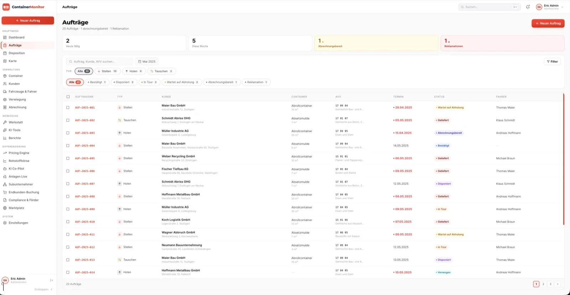Open the AUF-2025-005 order link
The image size is (570, 295).
point(85,158)
